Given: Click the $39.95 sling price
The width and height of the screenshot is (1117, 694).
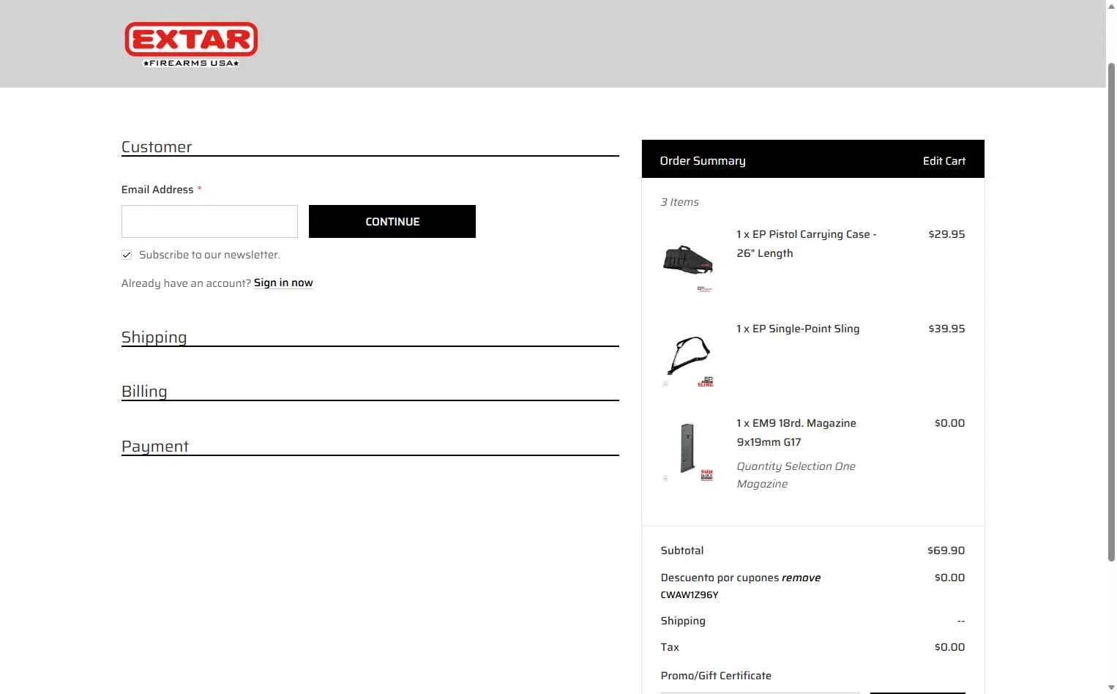Looking at the screenshot, I should coord(946,329).
